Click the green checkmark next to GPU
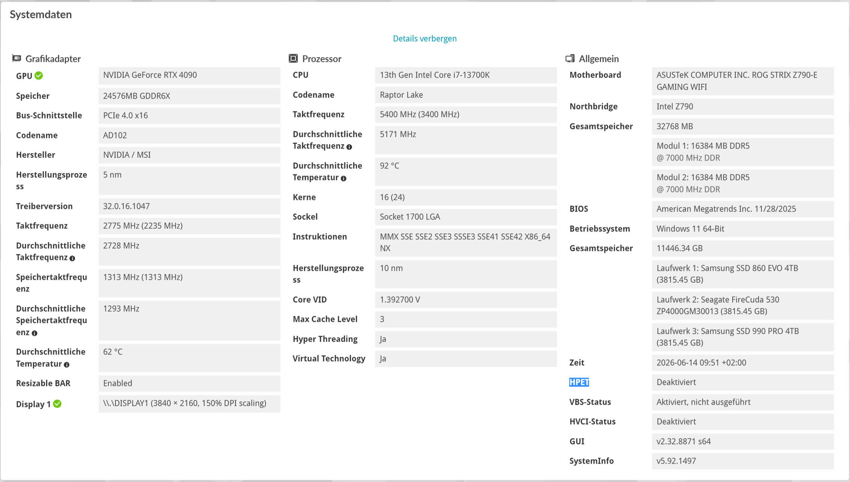 click(39, 76)
